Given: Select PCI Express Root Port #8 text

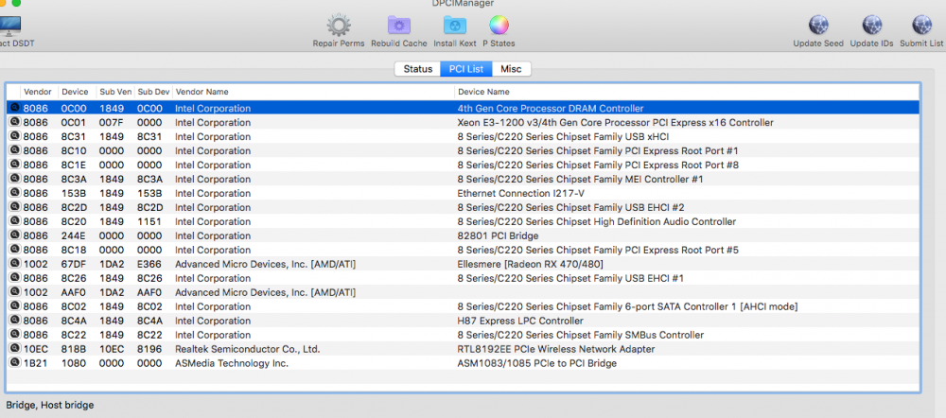Looking at the screenshot, I should [x=597, y=165].
